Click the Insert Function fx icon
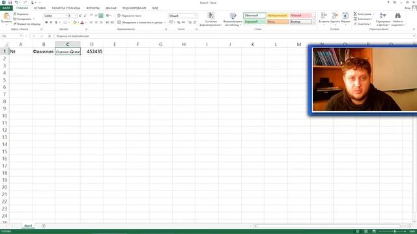The image size is (417, 234). pos(50,36)
